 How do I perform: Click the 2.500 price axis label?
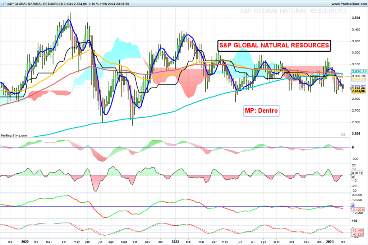[356, 134]
